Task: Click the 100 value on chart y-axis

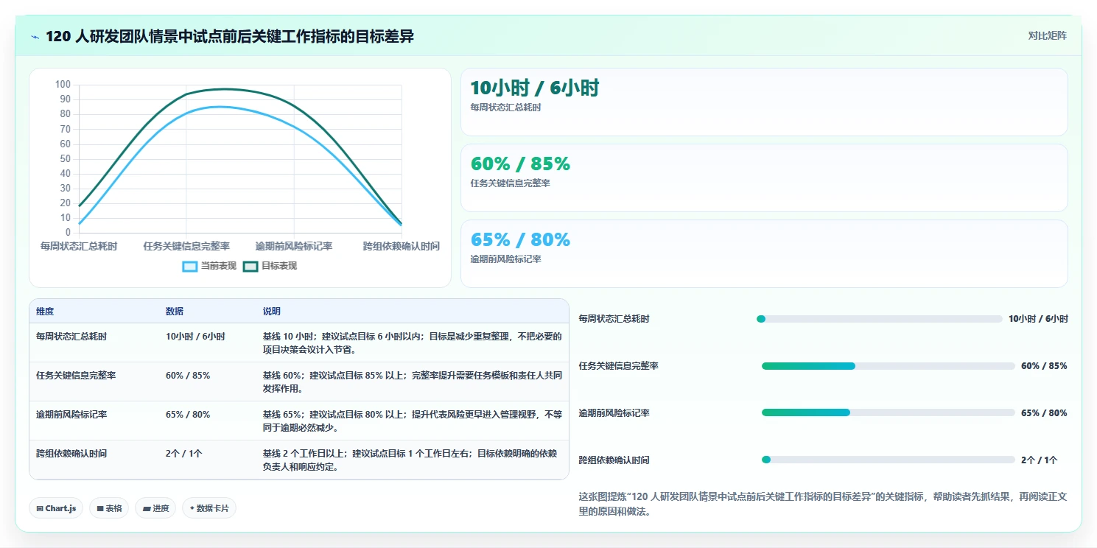Action: click(63, 85)
